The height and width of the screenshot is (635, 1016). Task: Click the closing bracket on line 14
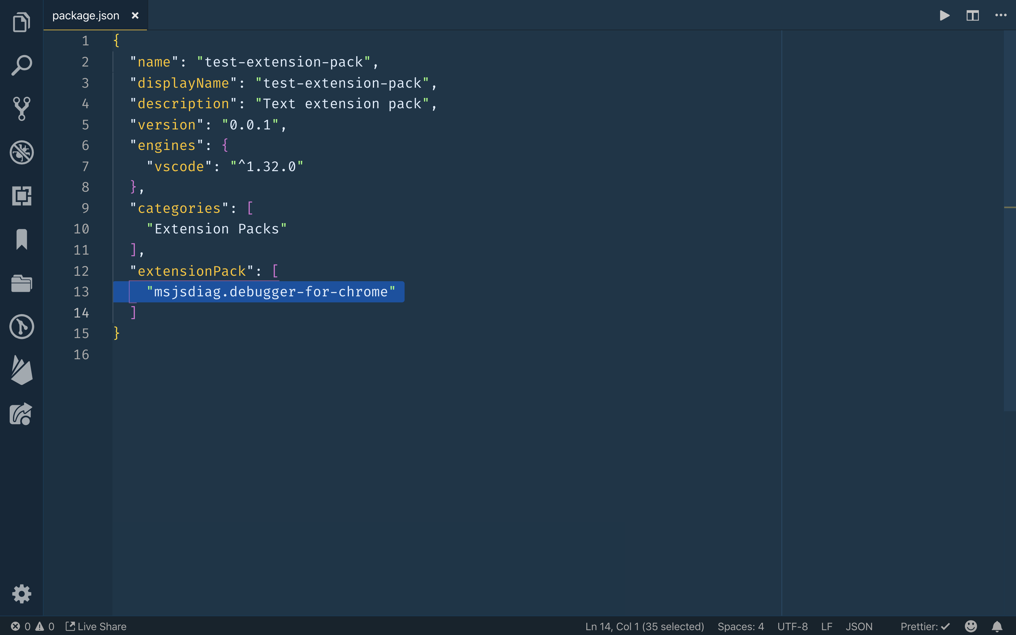(x=133, y=313)
